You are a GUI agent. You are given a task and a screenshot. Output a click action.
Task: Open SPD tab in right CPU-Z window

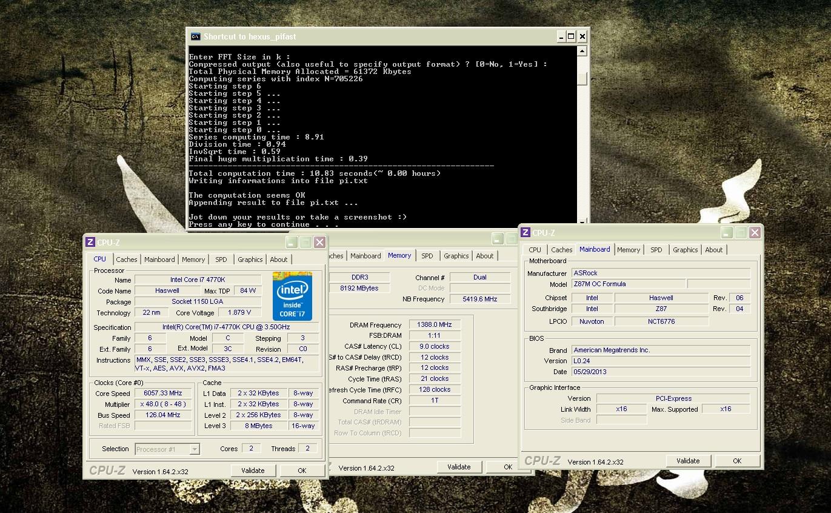click(x=656, y=250)
